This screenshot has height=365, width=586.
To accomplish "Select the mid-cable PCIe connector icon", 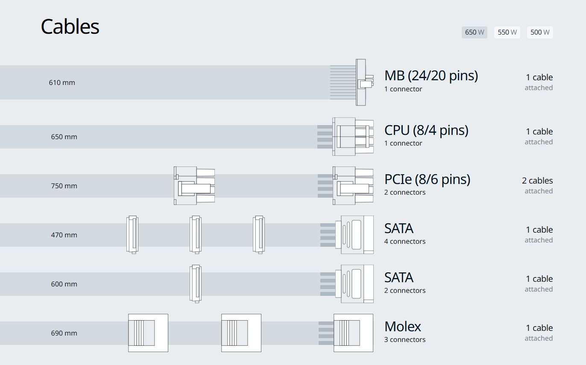I will [x=194, y=186].
